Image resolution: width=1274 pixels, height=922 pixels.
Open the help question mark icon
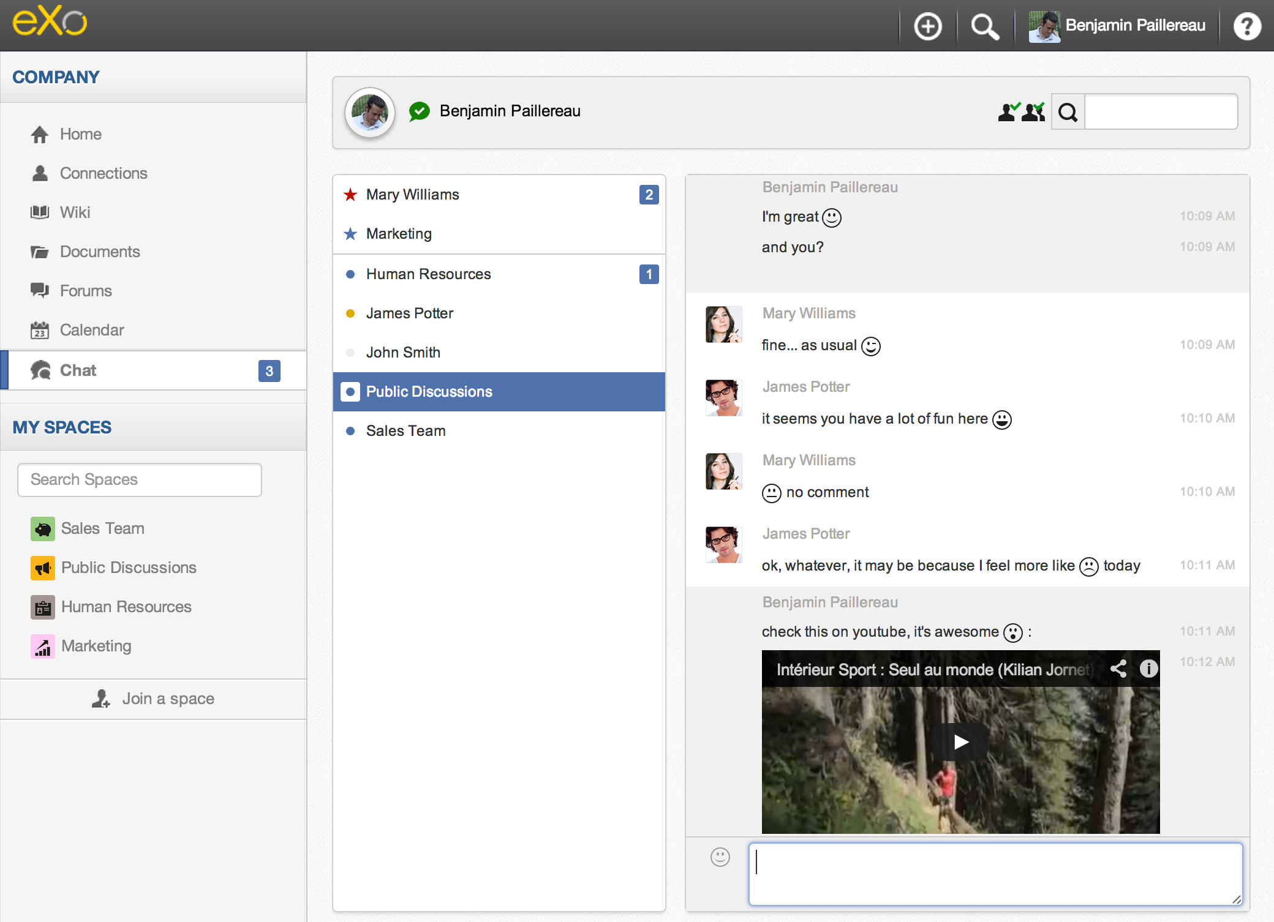[1246, 26]
